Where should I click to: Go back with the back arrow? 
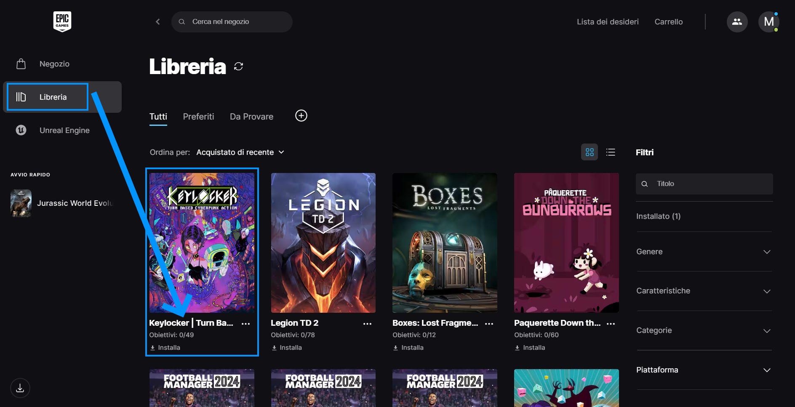pos(158,21)
